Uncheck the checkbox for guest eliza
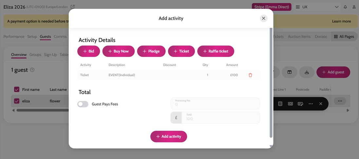 tap(17, 101)
